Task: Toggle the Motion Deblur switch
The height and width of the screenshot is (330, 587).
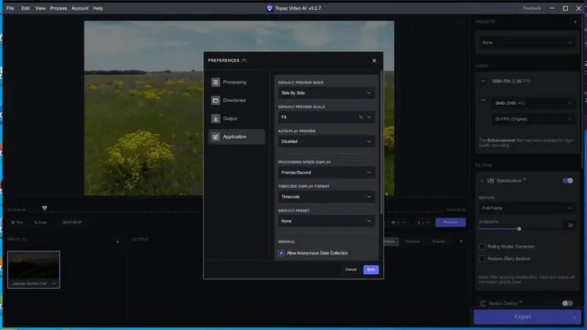Action: pos(567,304)
